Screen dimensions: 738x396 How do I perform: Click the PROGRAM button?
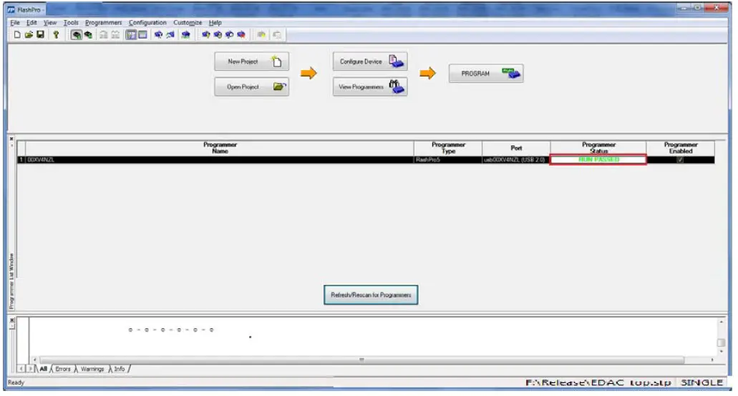pyautogui.click(x=486, y=74)
